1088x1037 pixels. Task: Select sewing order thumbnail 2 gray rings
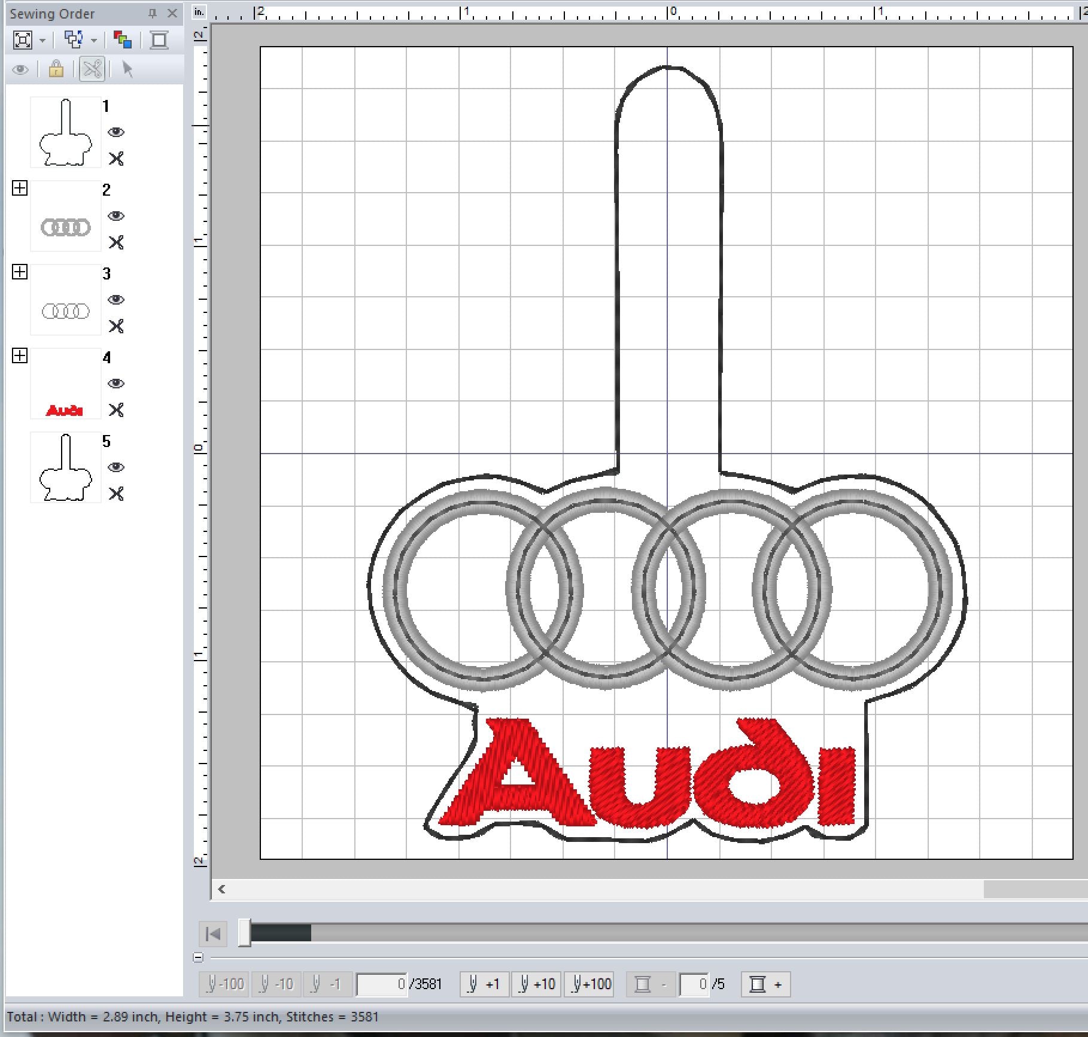point(66,216)
